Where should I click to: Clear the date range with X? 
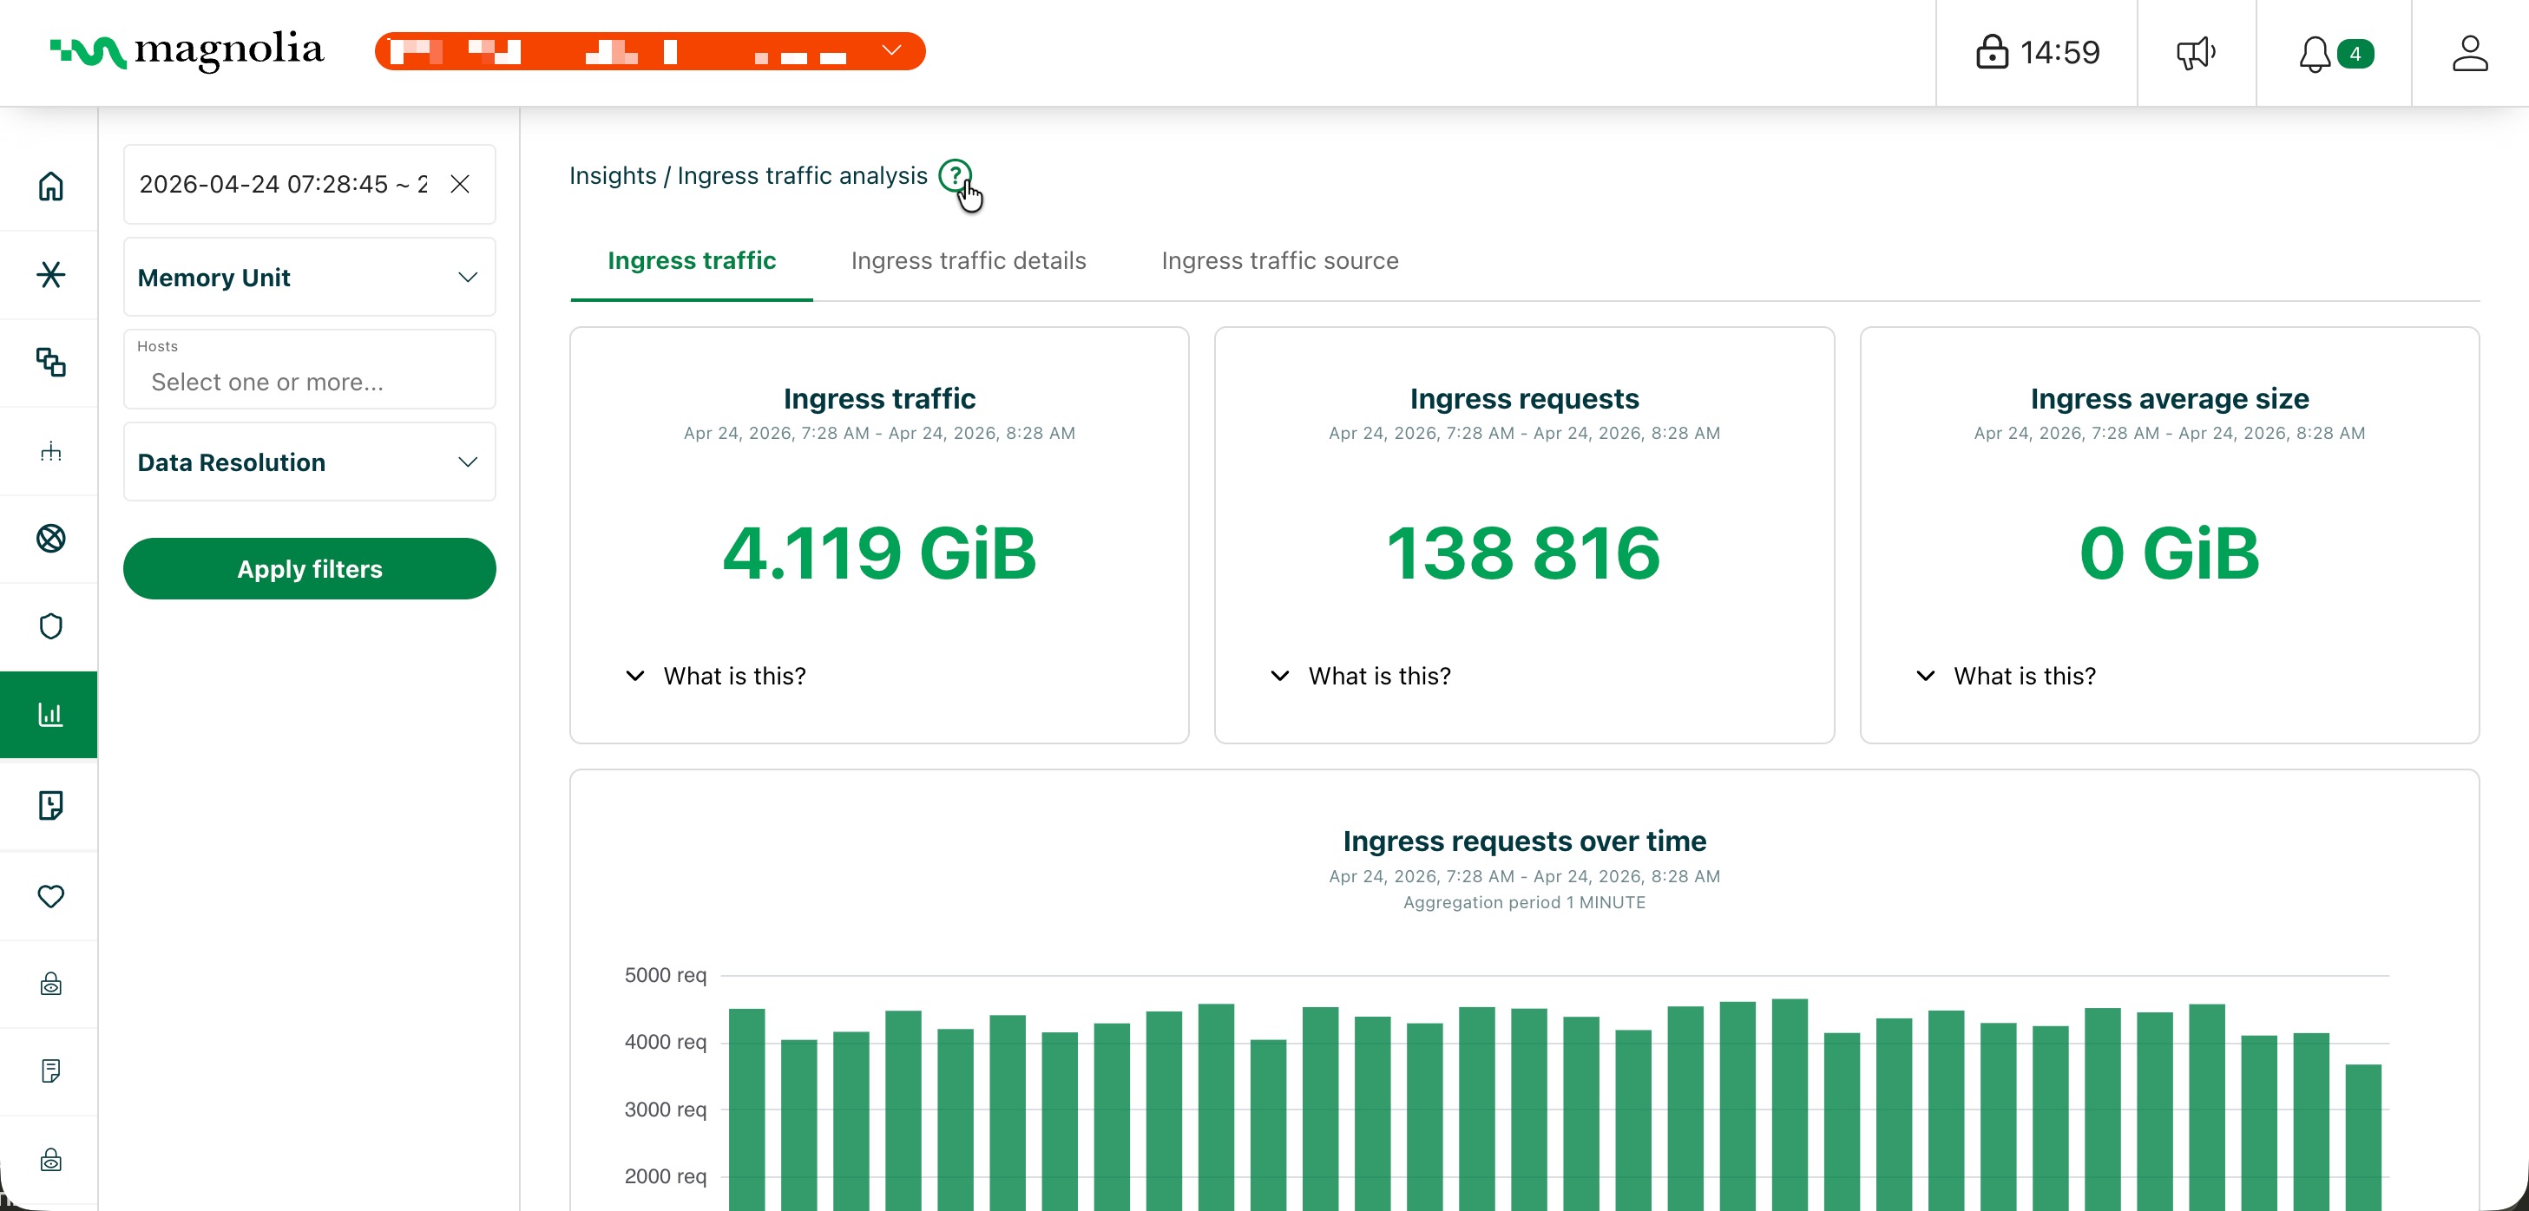tap(459, 184)
